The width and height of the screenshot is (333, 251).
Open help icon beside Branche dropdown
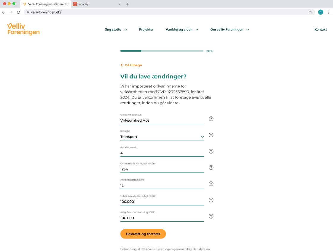click(211, 135)
